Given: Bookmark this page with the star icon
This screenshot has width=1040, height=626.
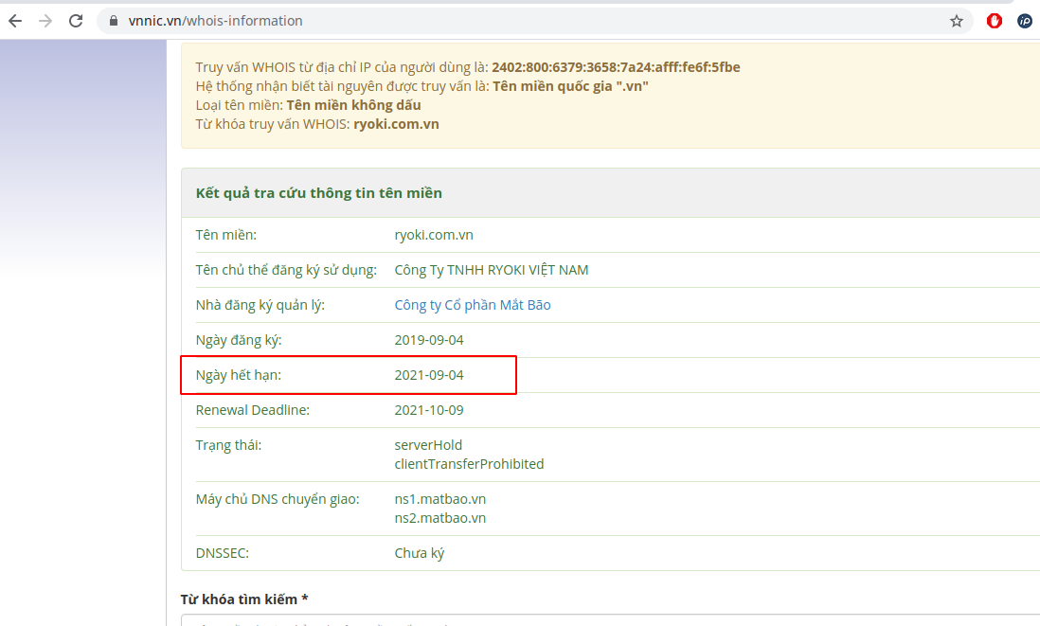Looking at the screenshot, I should point(956,21).
